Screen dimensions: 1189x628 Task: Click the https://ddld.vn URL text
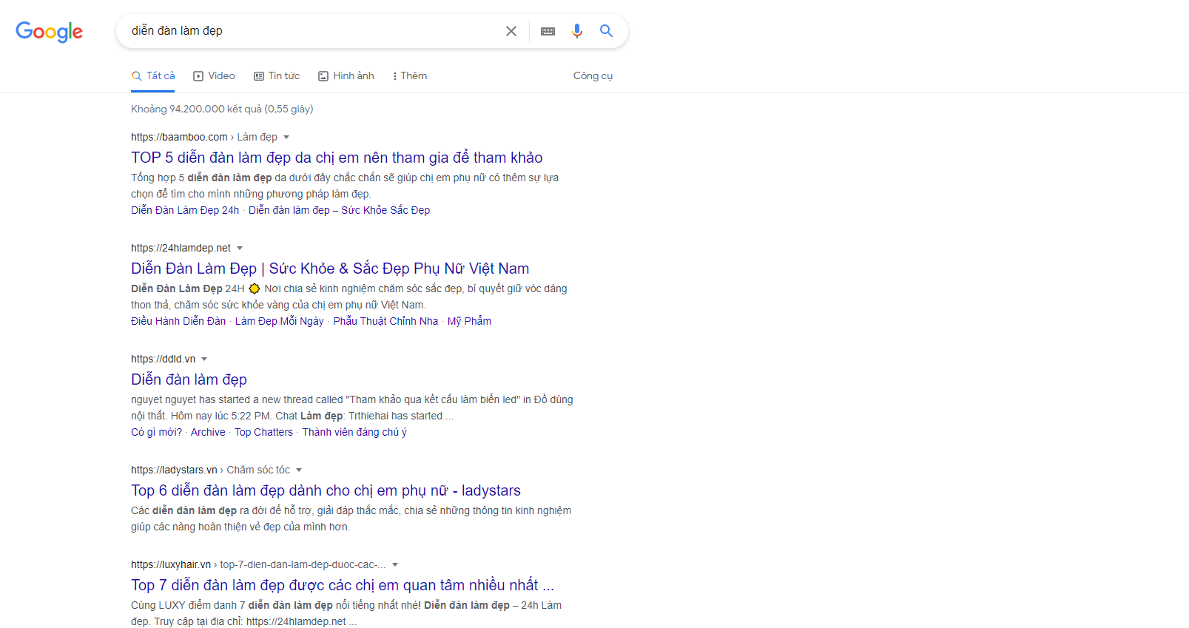[163, 359]
